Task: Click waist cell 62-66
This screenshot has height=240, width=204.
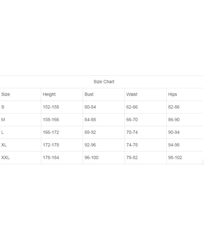Action: (x=132, y=107)
